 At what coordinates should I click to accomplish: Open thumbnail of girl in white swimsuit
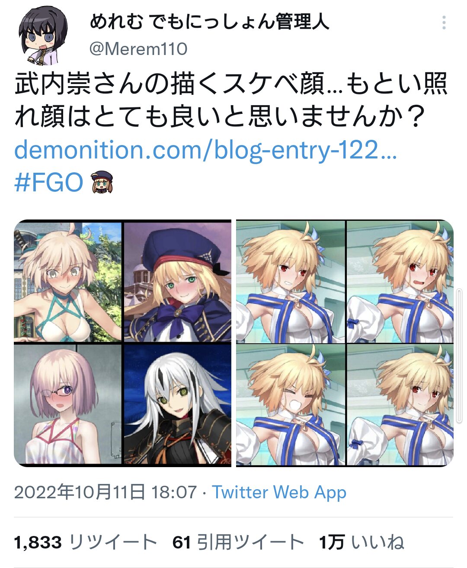[68, 281]
